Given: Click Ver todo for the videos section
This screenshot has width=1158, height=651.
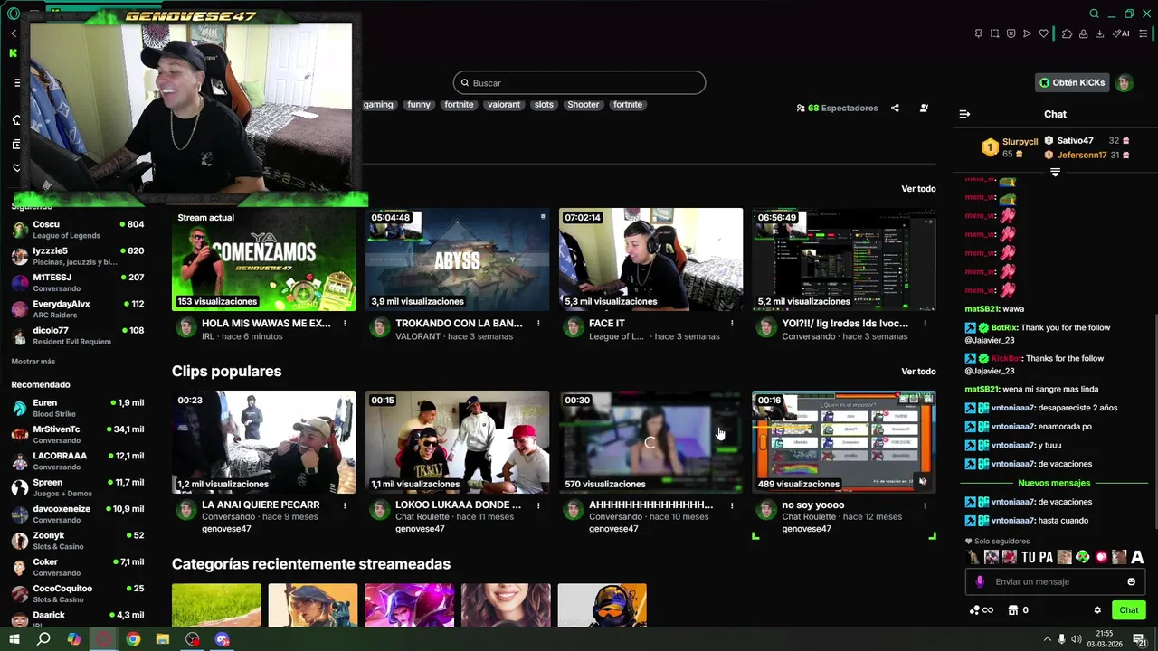Looking at the screenshot, I should click(x=918, y=189).
